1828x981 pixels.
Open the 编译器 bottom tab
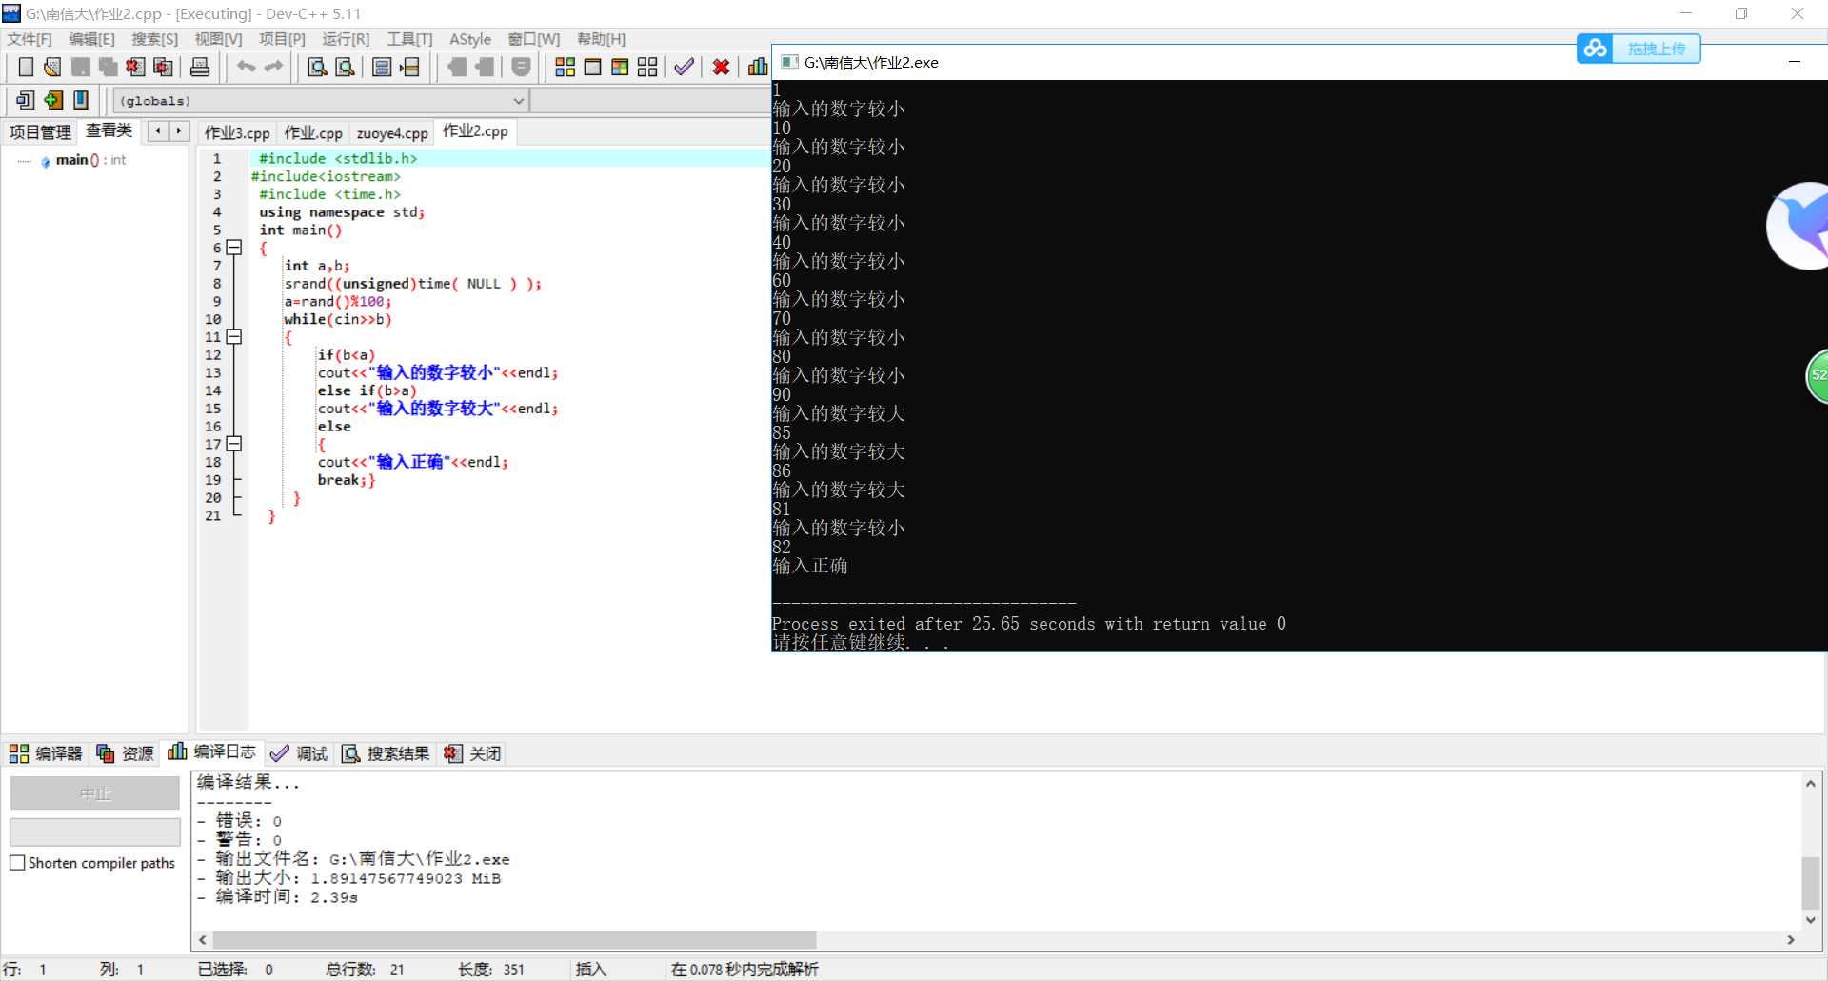coord(47,753)
